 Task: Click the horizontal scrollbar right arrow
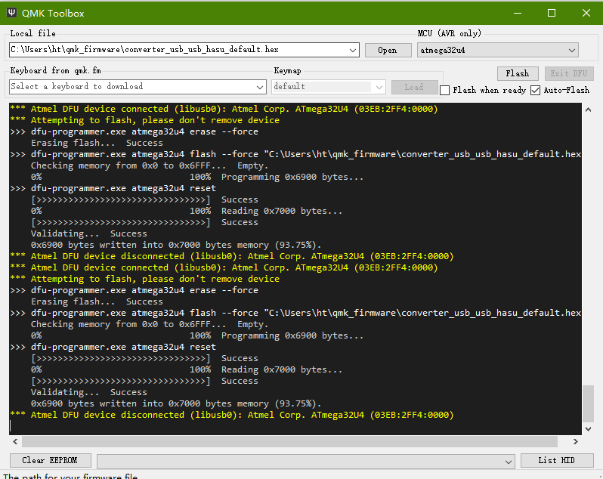point(575,442)
